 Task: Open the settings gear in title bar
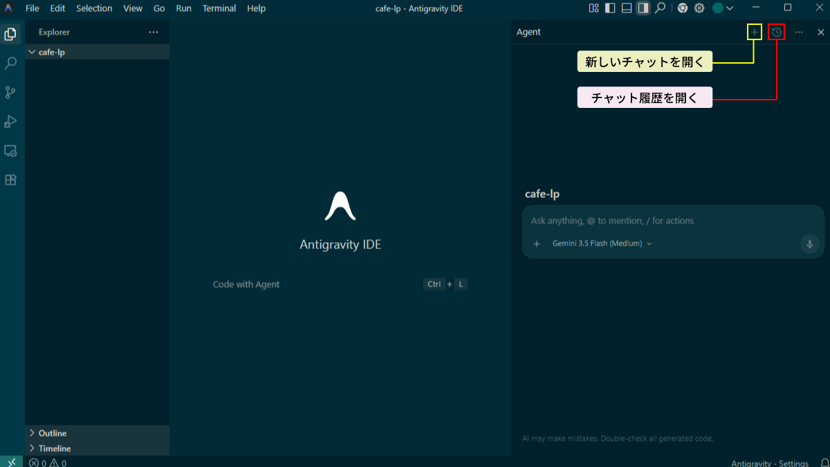[699, 8]
